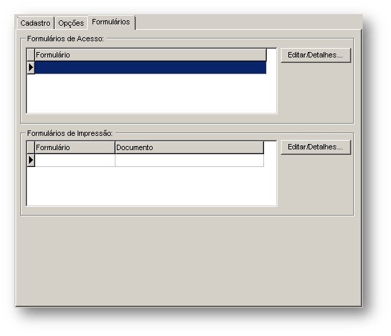Click the row arrow in print forms grid
The width and height of the screenshot is (391, 336).
click(x=30, y=160)
